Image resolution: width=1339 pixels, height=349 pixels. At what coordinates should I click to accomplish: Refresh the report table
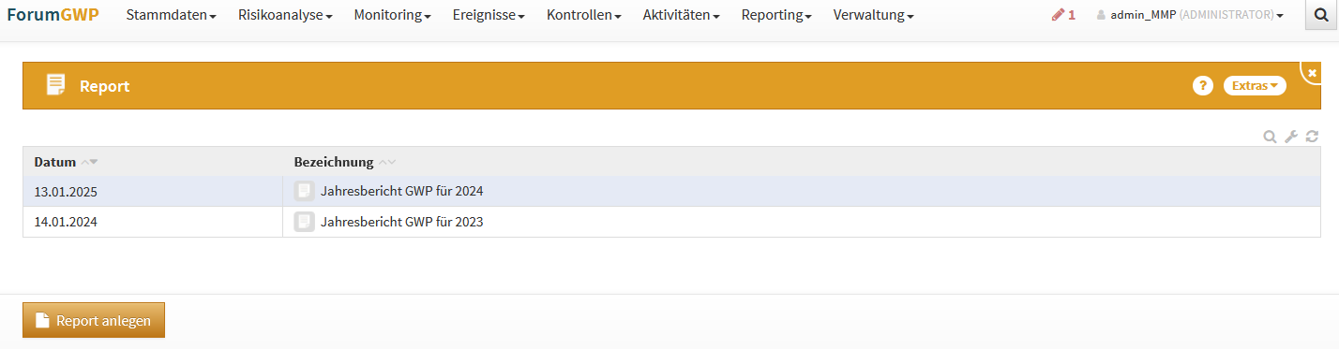(1313, 137)
